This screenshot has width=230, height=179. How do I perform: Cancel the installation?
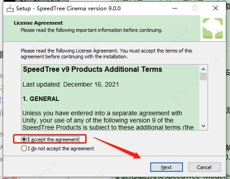pyautogui.click(x=204, y=167)
